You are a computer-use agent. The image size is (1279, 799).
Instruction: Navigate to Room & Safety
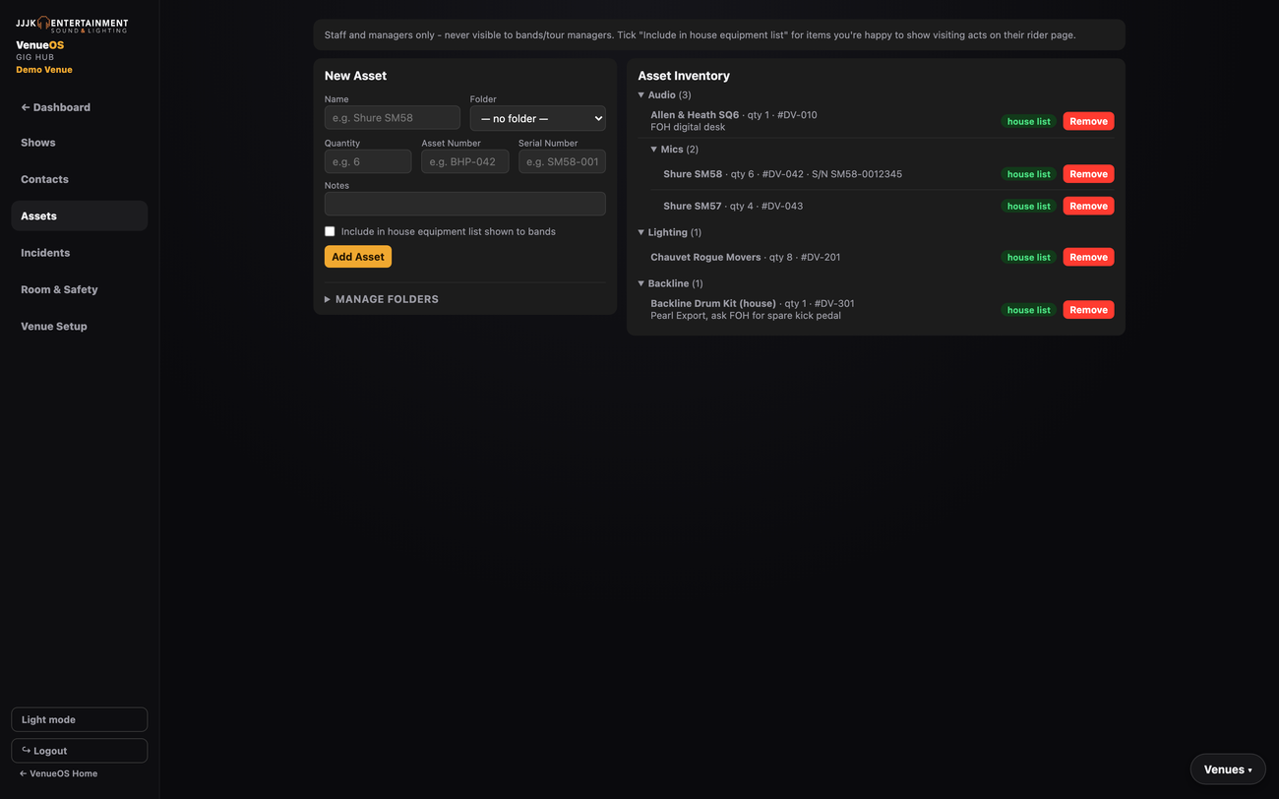point(80,289)
